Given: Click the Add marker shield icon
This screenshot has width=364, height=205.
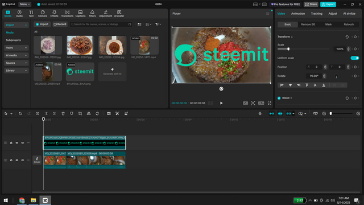Looking at the screenshot, I should tap(72, 113).
